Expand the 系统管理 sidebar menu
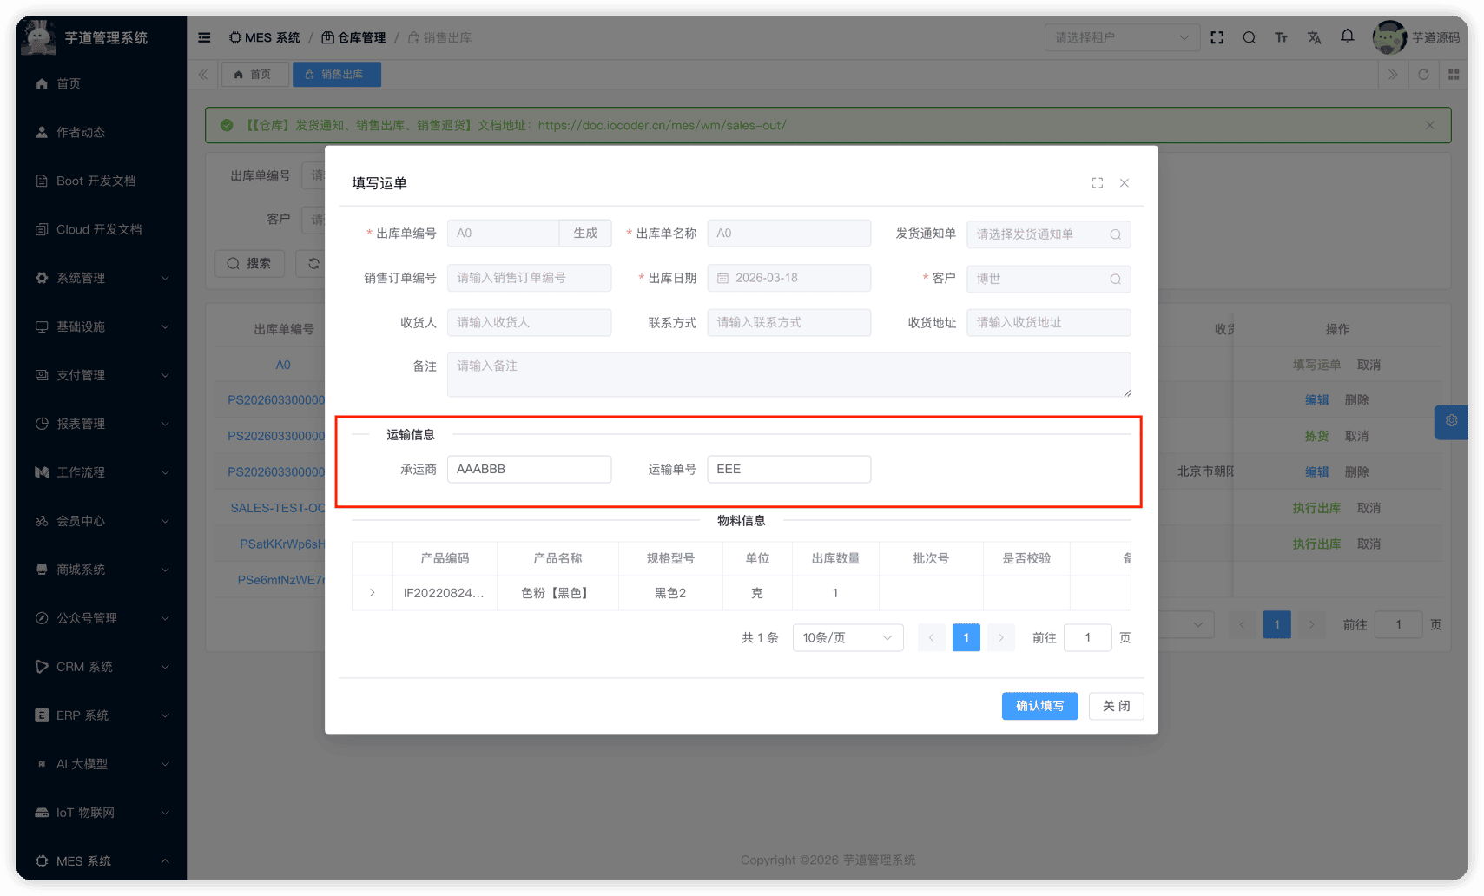 (x=102, y=278)
